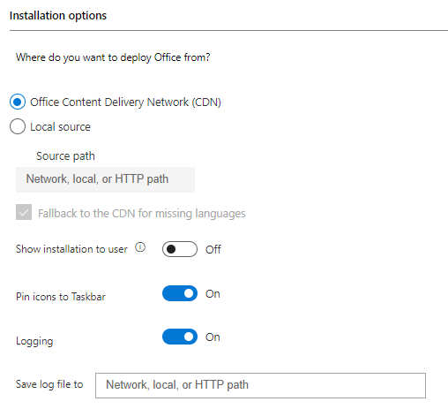This screenshot has height=409, width=448.
Task: Click the Logging label text
Action: coord(34,341)
